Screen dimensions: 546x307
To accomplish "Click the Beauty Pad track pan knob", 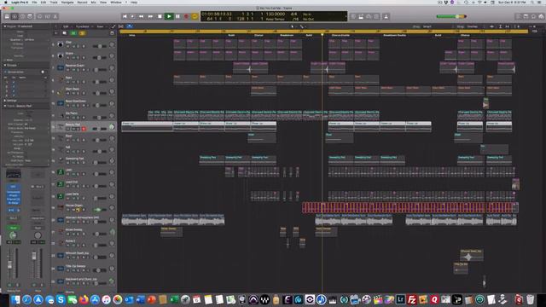I will 112,127.
